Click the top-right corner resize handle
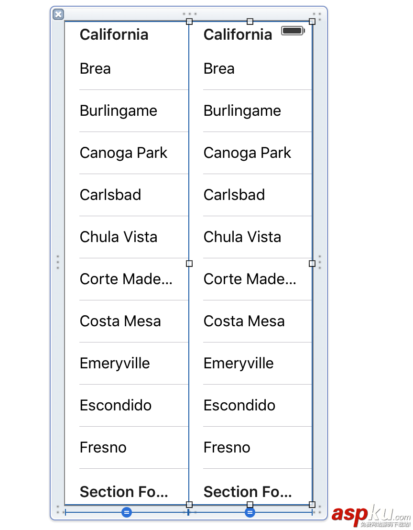The image size is (413, 530). click(x=312, y=22)
